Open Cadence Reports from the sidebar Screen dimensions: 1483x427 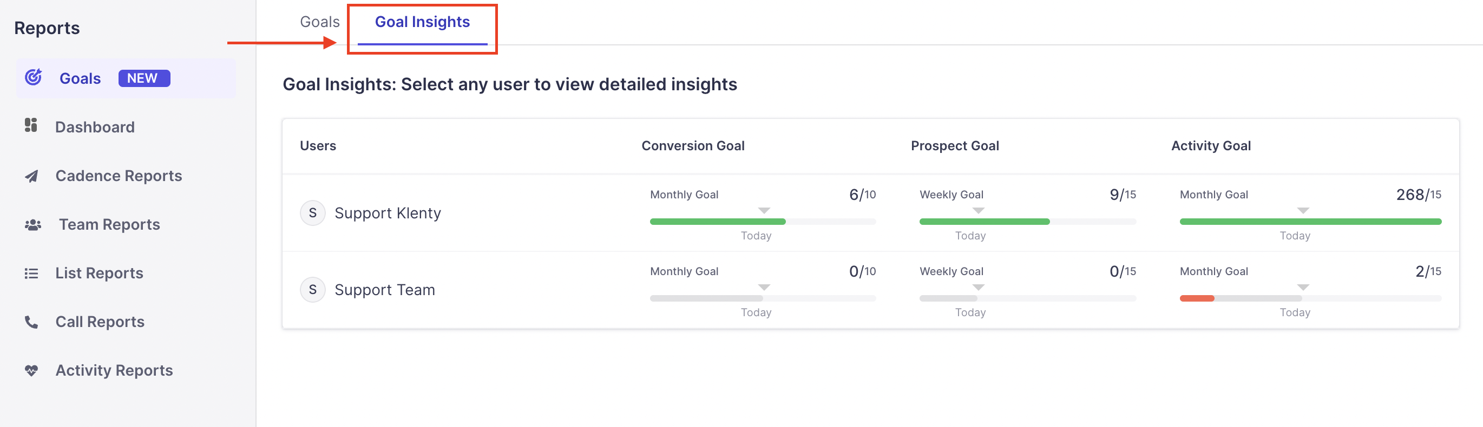tap(119, 176)
